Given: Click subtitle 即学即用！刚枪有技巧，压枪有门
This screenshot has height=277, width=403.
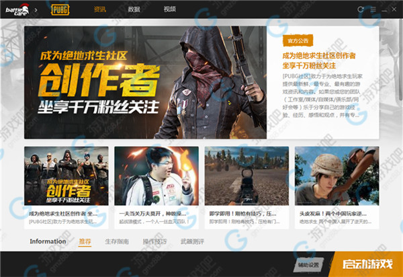Looking at the screenshot, I should tap(244, 221).
